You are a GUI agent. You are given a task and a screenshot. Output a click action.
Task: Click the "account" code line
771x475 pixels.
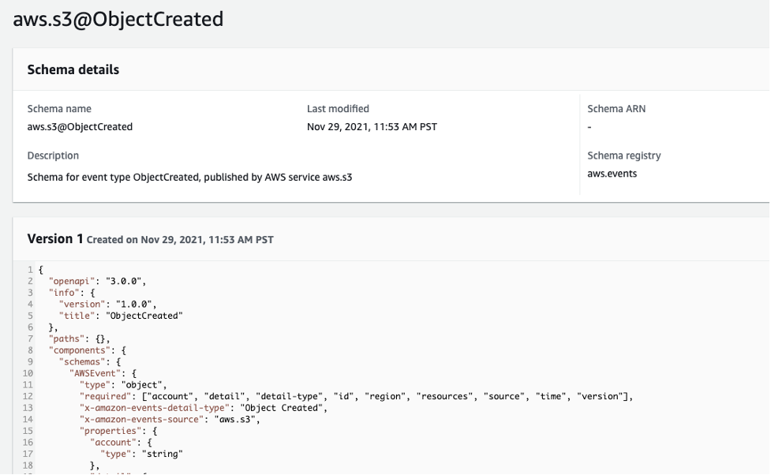(121, 443)
